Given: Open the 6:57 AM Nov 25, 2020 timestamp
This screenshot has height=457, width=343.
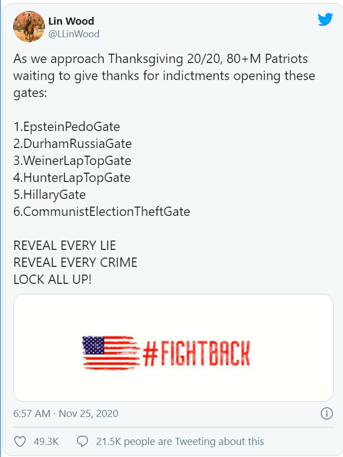Looking at the screenshot, I should click(x=66, y=413).
